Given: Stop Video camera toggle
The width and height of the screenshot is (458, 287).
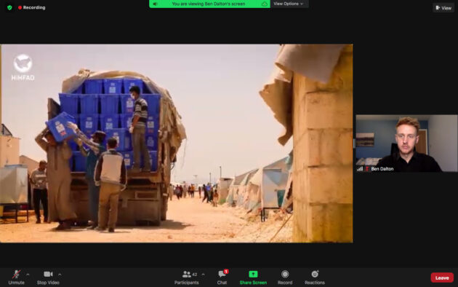Looking at the screenshot, I should tap(48, 277).
